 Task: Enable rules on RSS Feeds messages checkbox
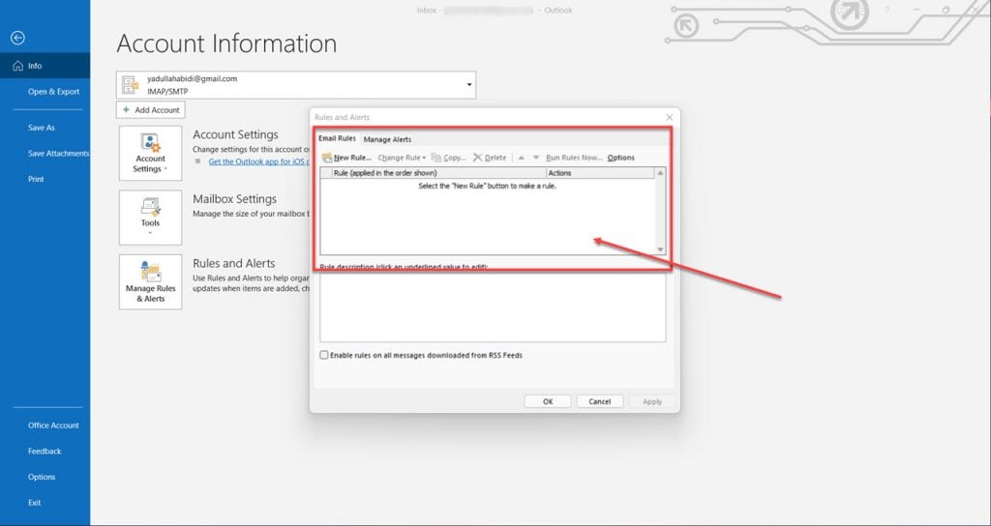point(324,356)
